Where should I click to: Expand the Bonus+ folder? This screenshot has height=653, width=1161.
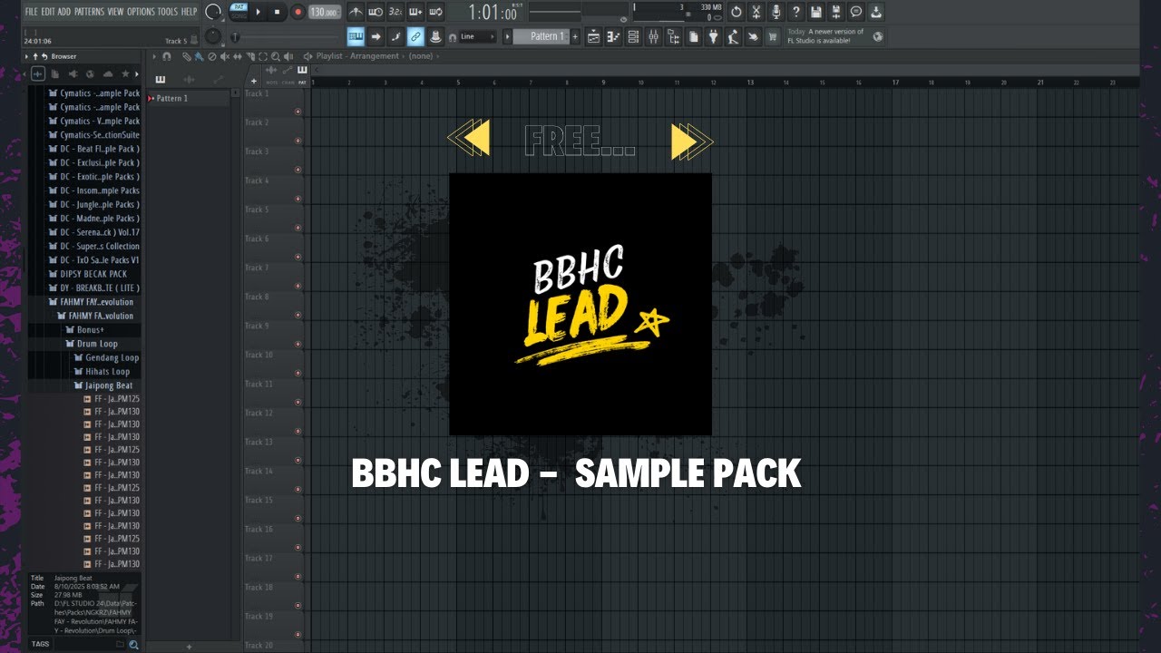pyautogui.click(x=85, y=330)
